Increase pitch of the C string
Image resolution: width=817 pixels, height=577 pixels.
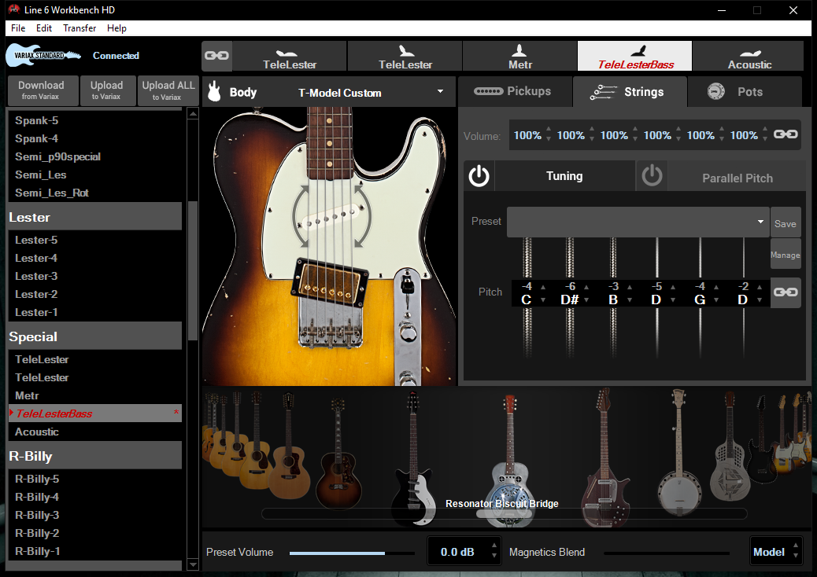[543, 287]
